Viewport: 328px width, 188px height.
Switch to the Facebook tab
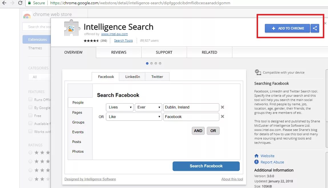click(106, 76)
